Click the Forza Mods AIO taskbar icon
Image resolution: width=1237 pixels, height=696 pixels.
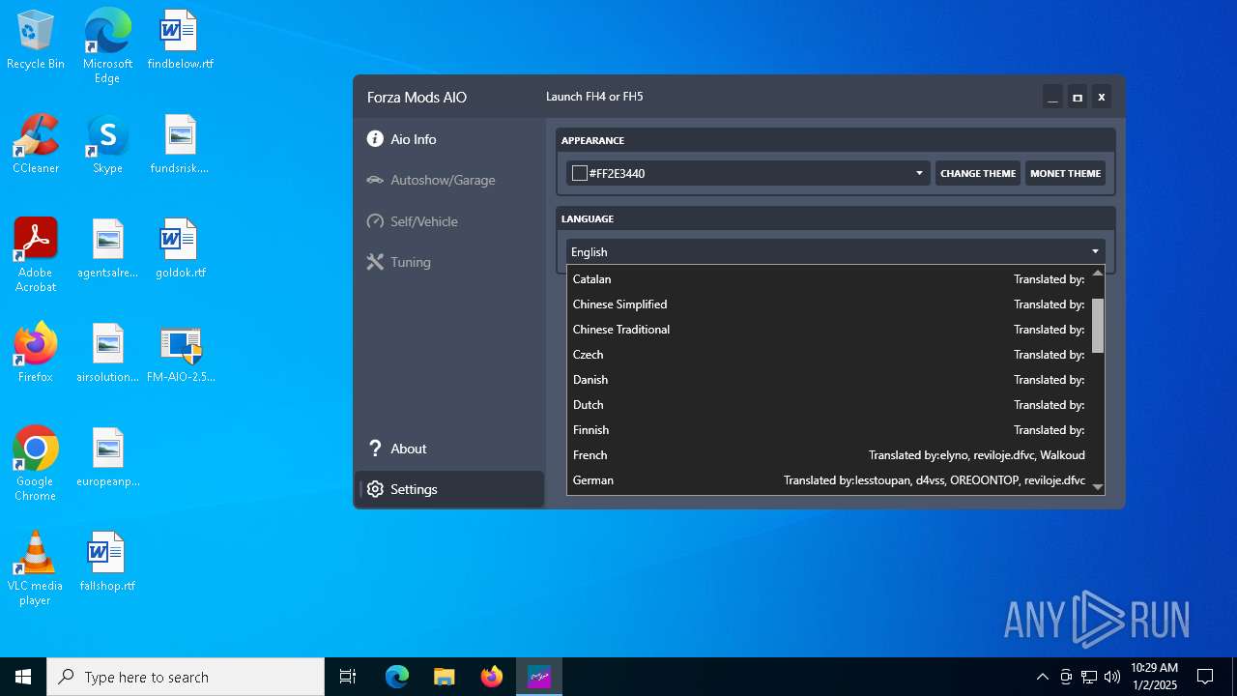click(538, 677)
